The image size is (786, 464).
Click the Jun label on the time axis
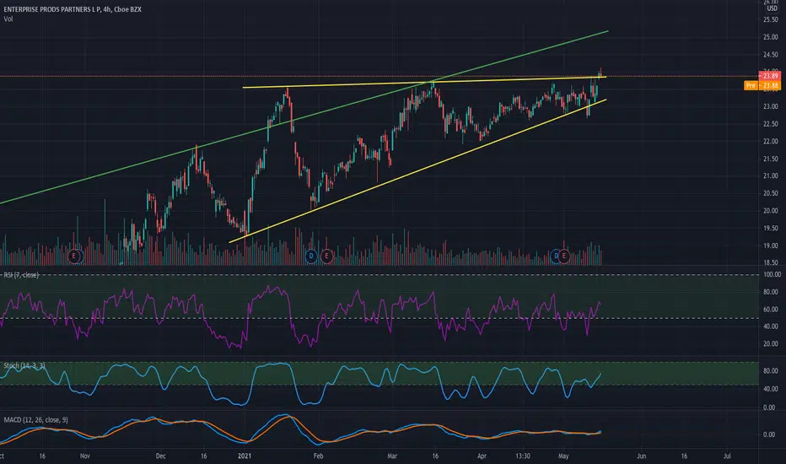point(641,456)
